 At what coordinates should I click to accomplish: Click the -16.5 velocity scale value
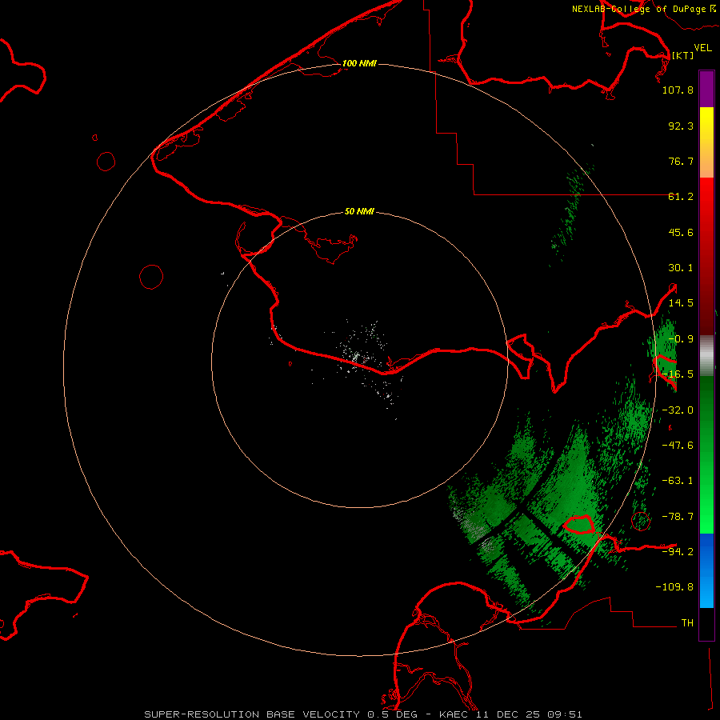click(678, 374)
